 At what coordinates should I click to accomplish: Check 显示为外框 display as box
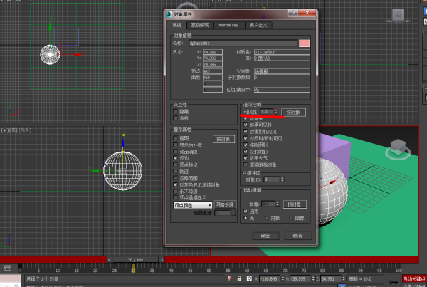(x=175, y=145)
